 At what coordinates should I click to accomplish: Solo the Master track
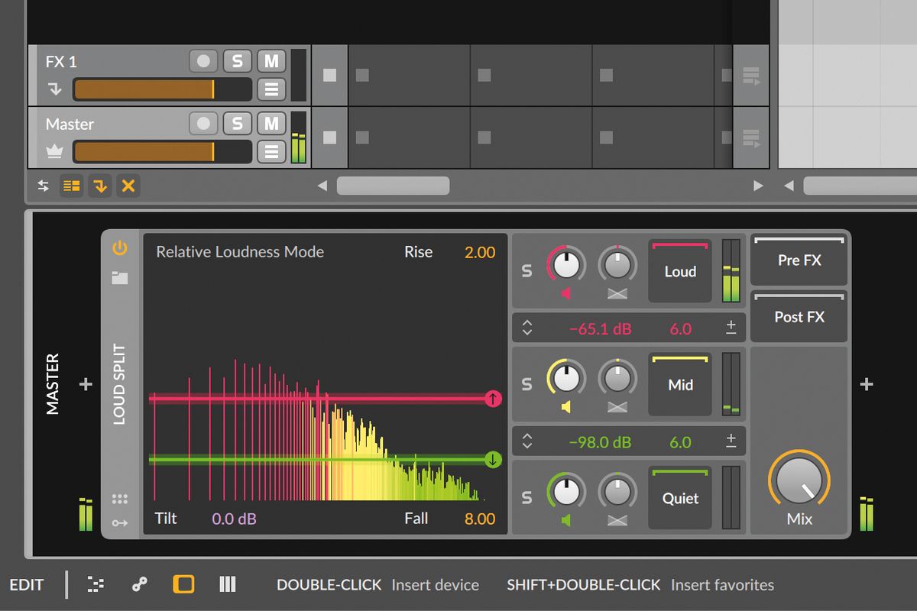click(x=237, y=124)
